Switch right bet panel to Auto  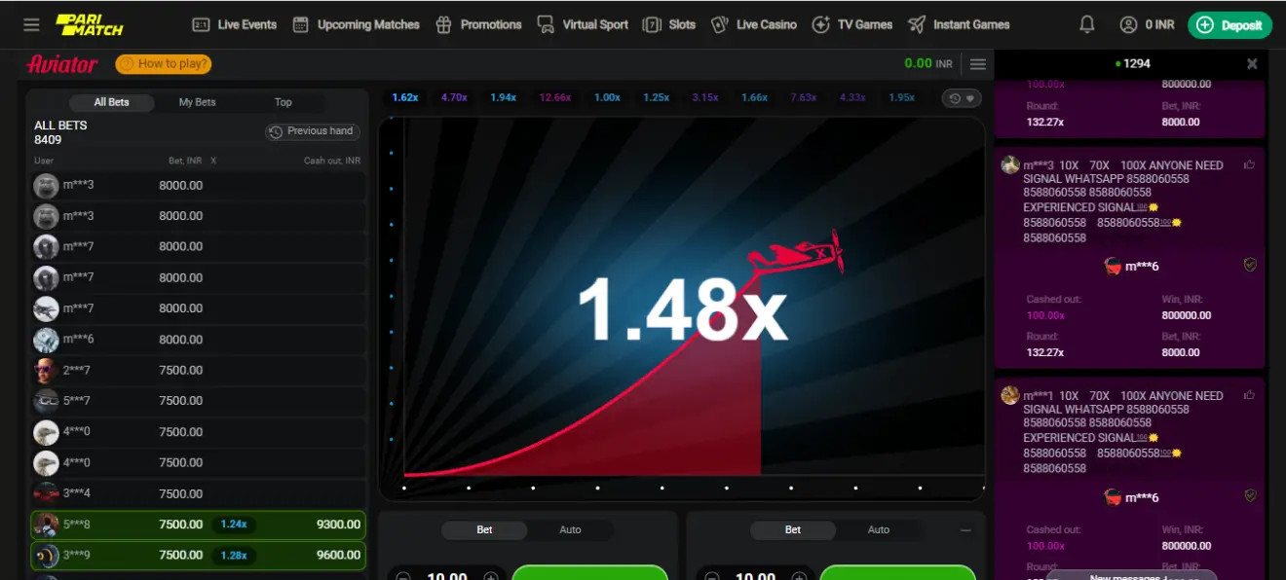pyautogui.click(x=878, y=530)
